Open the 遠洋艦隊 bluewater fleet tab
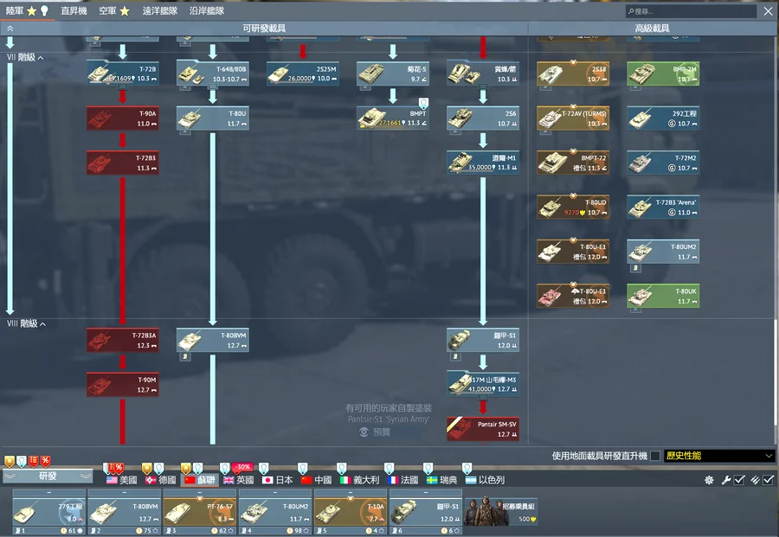 (160, 11)
